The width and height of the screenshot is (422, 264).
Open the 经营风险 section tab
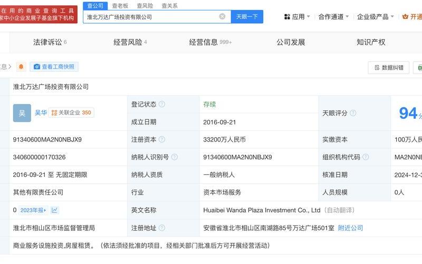click(x=130, y=42)
